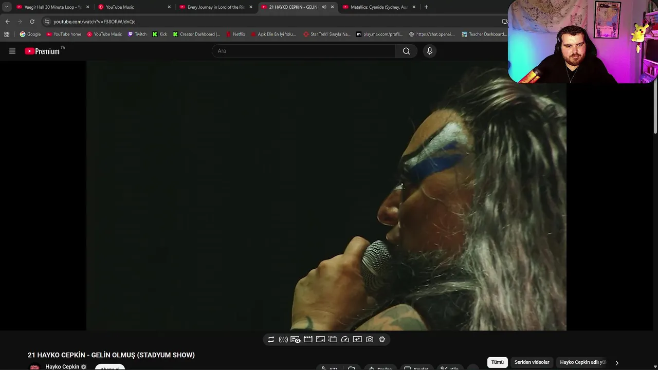Image resolution: width=658 pixels, height=370 pixels.
Task: Open the Kick bookmark
Action: click(160, 34)
